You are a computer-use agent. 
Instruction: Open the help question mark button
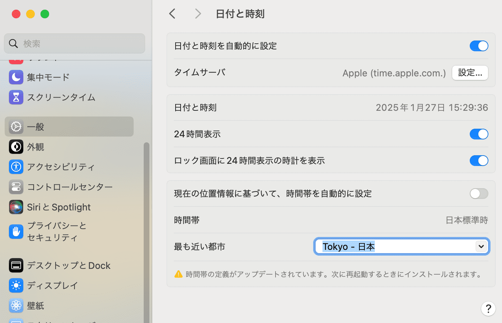tap(488, 309)
